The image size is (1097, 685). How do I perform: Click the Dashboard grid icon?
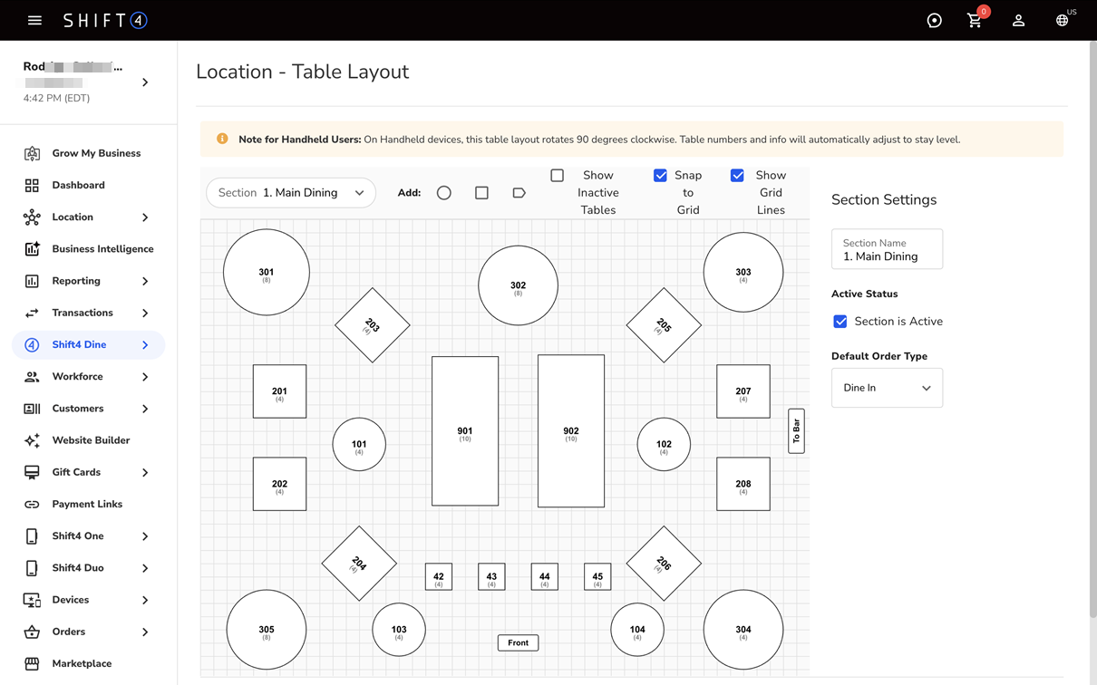[32, 185]
